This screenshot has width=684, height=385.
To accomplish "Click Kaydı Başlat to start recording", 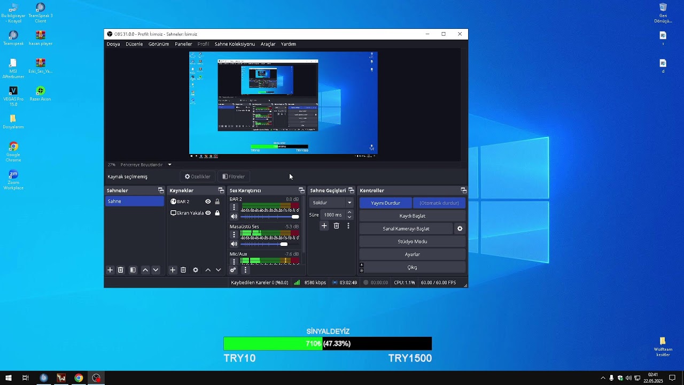I will (412, 216).
